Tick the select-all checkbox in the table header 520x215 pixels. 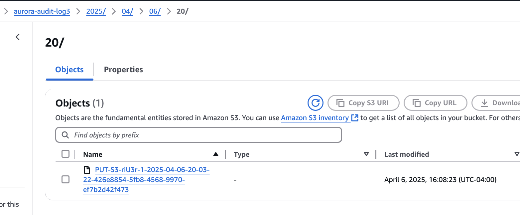point(65,154)
